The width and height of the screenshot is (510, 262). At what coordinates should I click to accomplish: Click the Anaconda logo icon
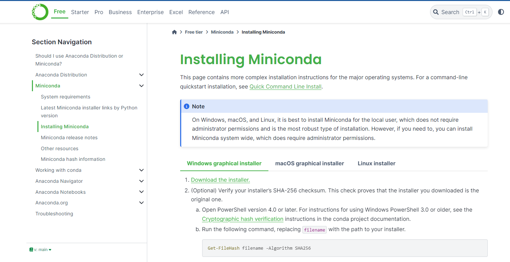[40, 12]
